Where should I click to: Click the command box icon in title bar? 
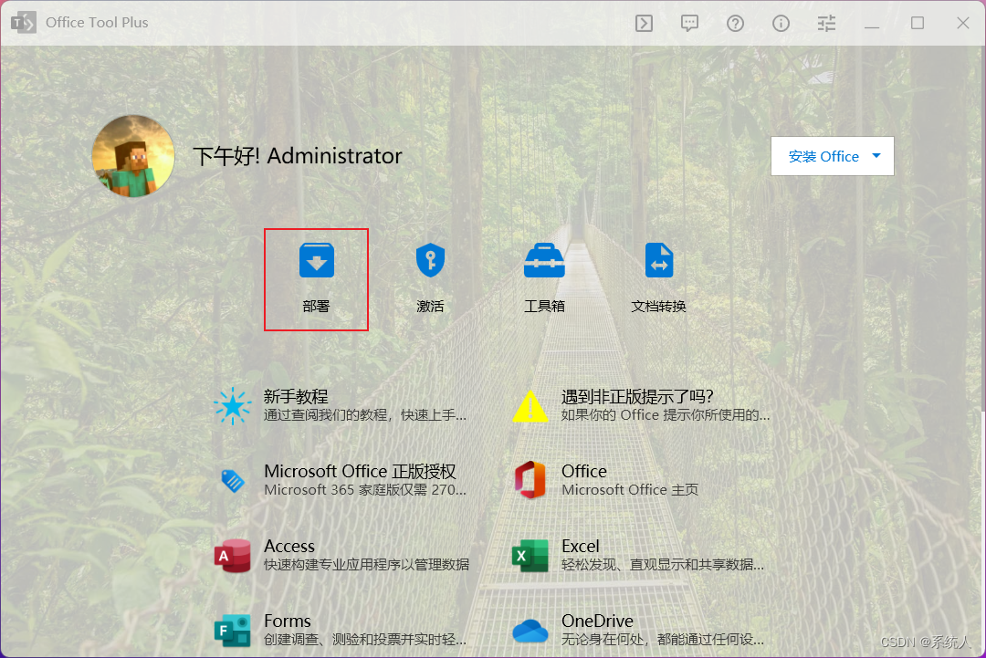coord(644,23)
